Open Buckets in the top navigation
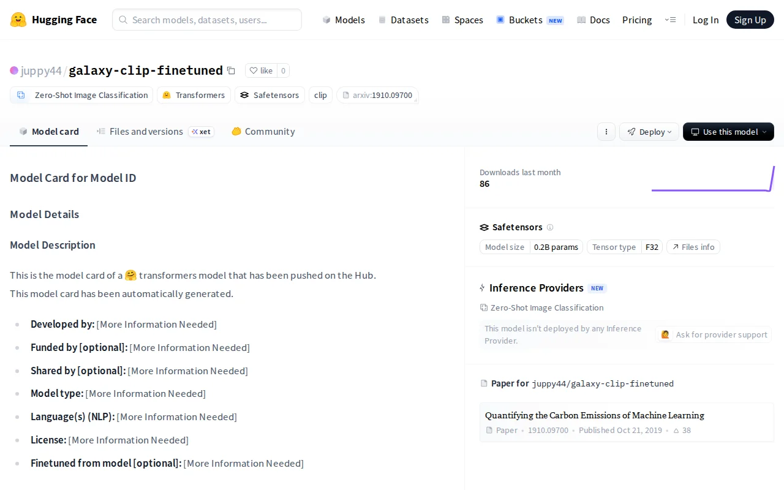 [x=530, y=20]
